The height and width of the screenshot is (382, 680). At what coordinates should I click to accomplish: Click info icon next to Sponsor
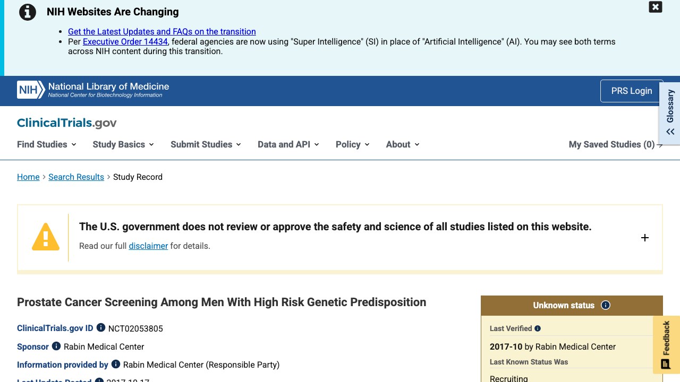click(56, 346)
